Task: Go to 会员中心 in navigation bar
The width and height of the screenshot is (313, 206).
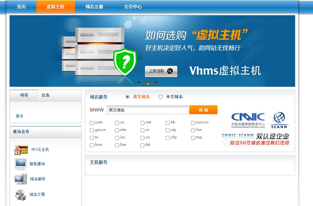Action: (x=133, y=7)
